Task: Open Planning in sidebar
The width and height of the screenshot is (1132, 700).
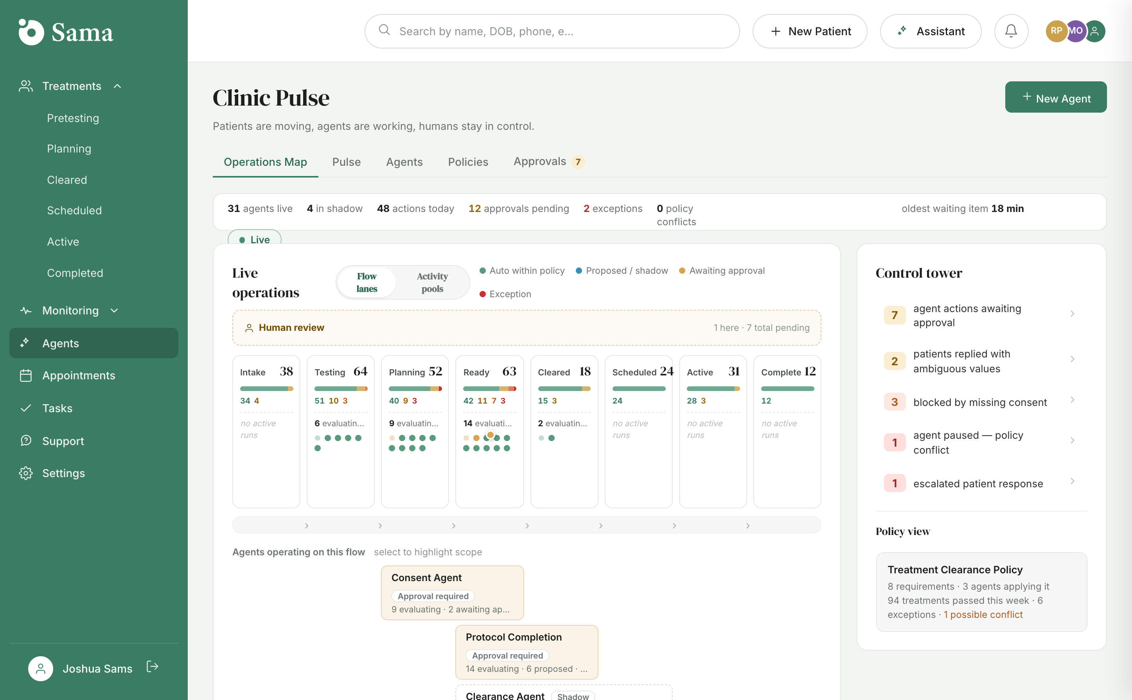Action: click(69, 149)
